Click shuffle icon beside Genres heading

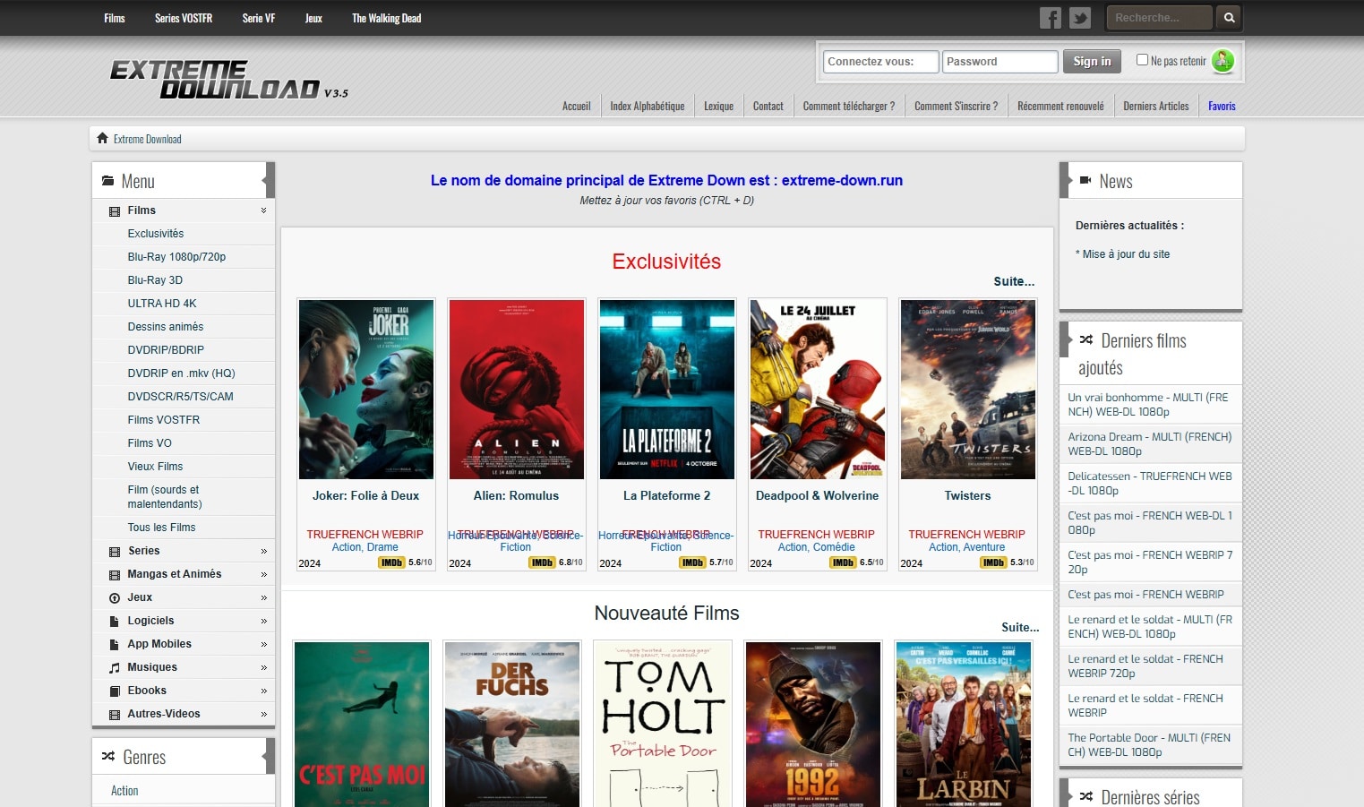(x=108, y=756)
